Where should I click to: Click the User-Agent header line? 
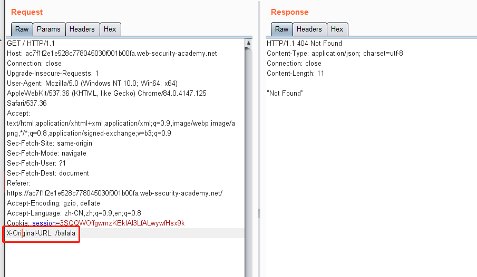pyautogui.click(x=92, y=84)
